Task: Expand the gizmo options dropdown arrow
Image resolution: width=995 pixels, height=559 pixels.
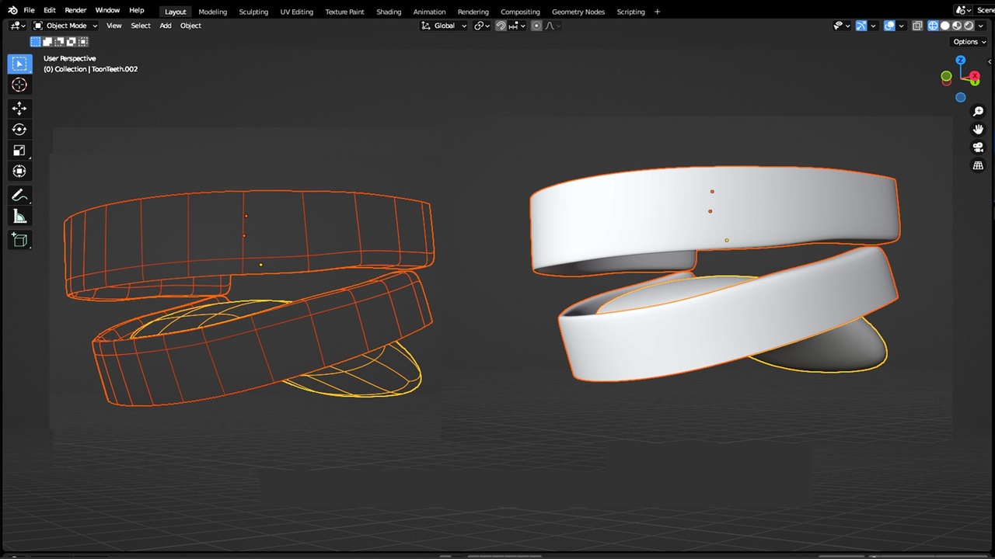Action: (873, 26)
